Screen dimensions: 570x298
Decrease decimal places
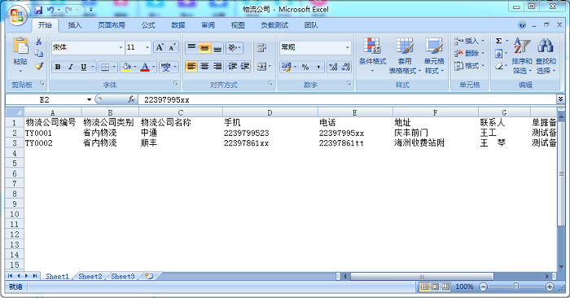point(346,67)
